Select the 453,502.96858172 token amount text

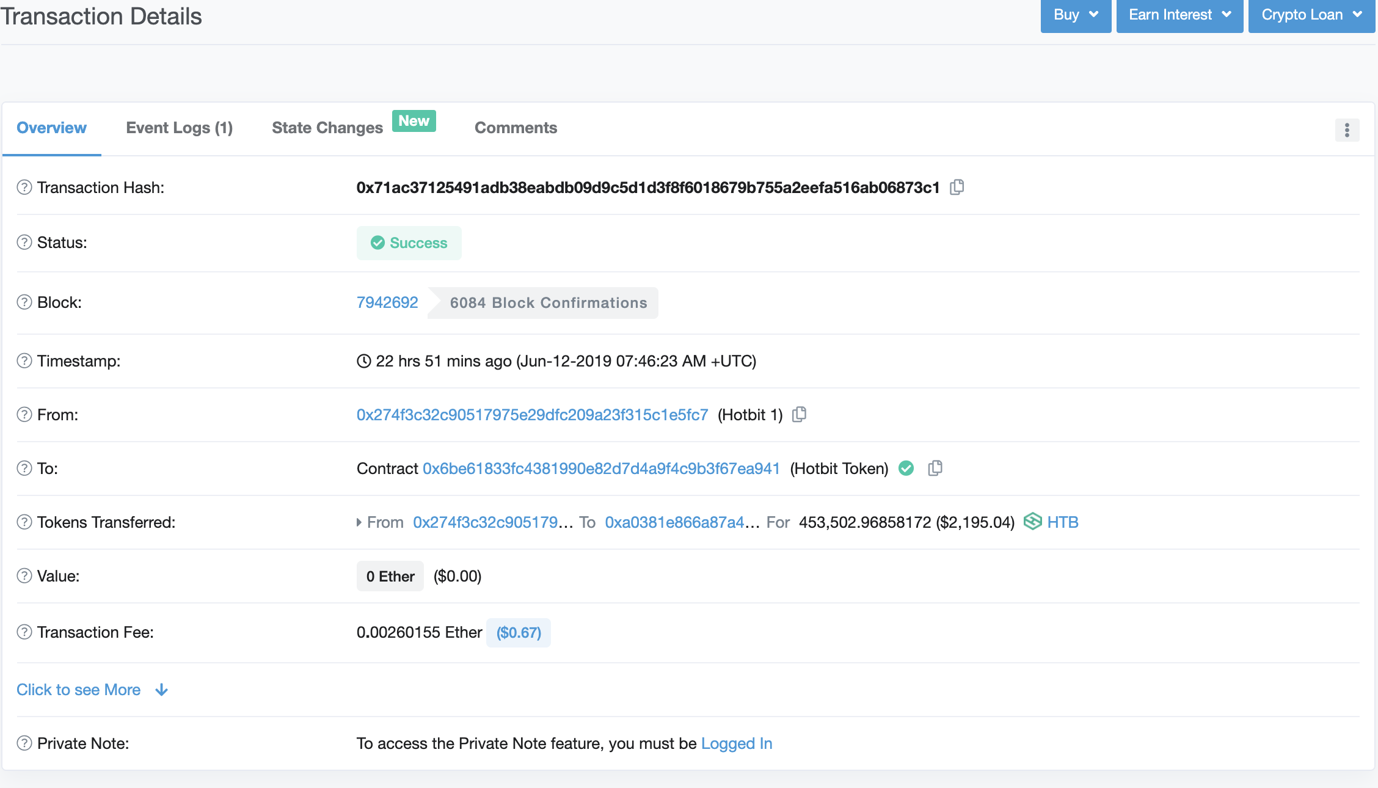tap(865, 522)
